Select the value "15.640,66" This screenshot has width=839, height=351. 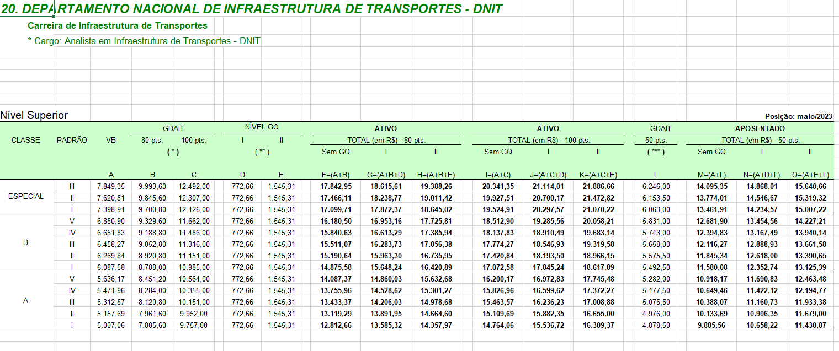810,187
